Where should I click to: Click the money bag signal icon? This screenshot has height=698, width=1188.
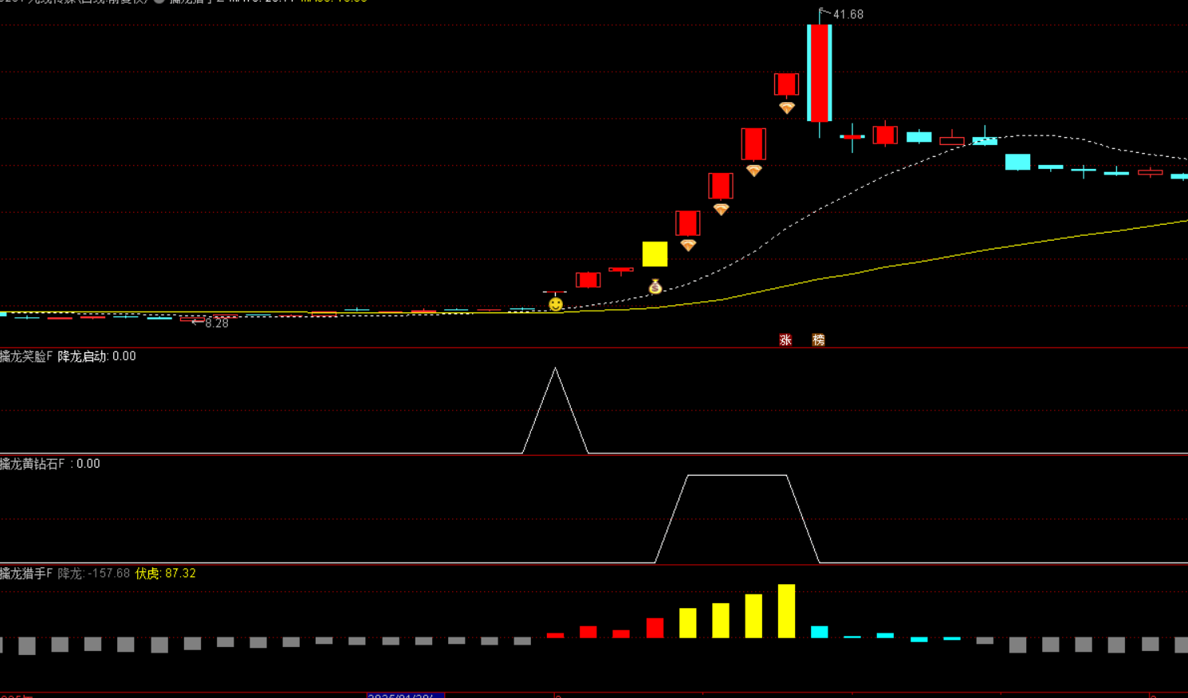[655, 287]
